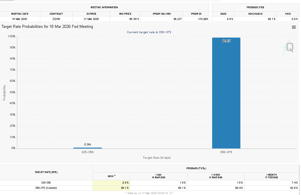Click the PROBABILITIES section header

255,7
